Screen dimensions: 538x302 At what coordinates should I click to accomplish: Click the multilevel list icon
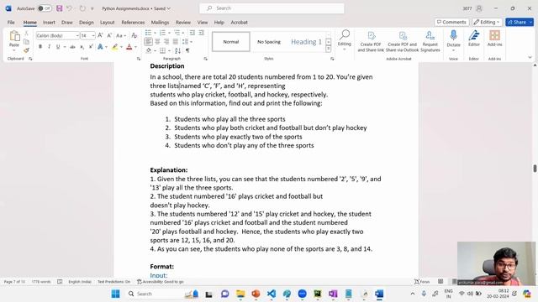click(x=177, y=33)
